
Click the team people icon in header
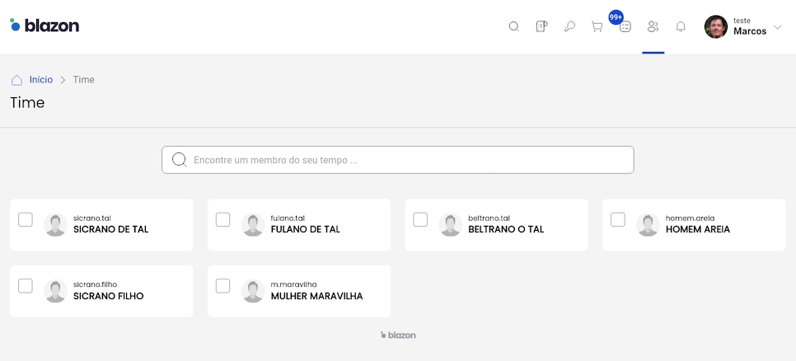pyautogui.click(x=653, y=26)
